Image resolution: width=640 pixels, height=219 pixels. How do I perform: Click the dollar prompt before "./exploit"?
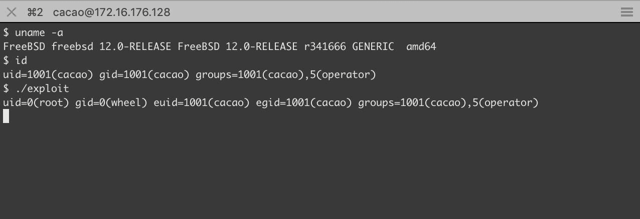6,88
